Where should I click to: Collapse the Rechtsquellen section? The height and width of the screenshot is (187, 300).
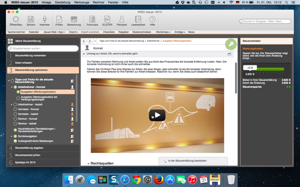(x=88, y=164)
